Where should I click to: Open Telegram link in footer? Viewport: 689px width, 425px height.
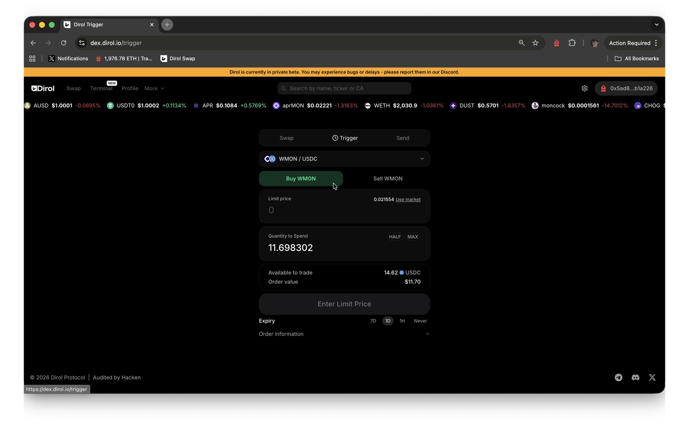click(618, 377)
